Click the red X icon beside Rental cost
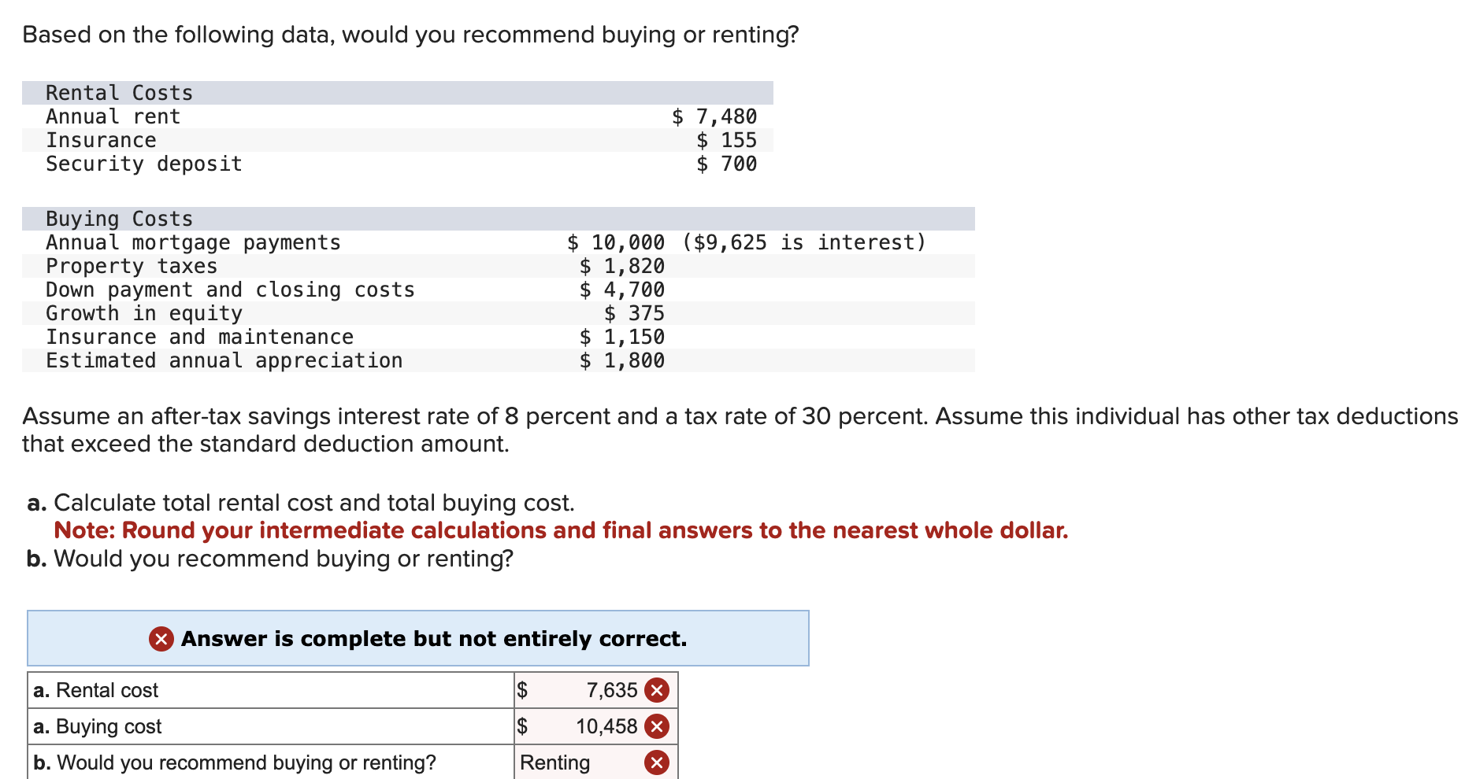 [656, 690]
